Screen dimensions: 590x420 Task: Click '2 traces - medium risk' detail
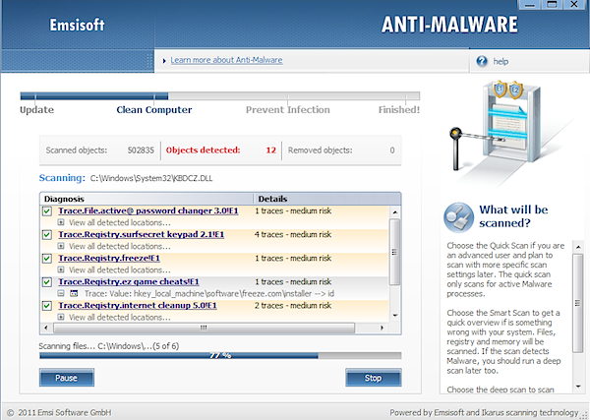pos(293,306)
